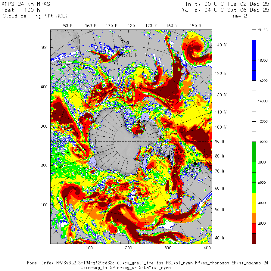Click the '170 W' longitude label
This screenshot has height=271, width=271.
click(x=151, y=26)
